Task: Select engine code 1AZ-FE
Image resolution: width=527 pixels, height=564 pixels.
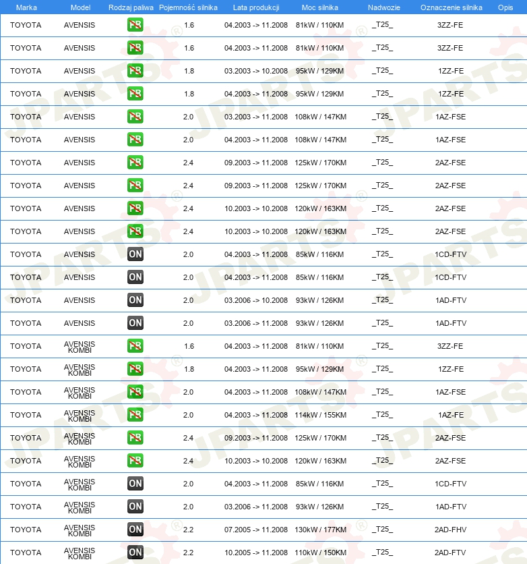Action: [x=450, y=415]
